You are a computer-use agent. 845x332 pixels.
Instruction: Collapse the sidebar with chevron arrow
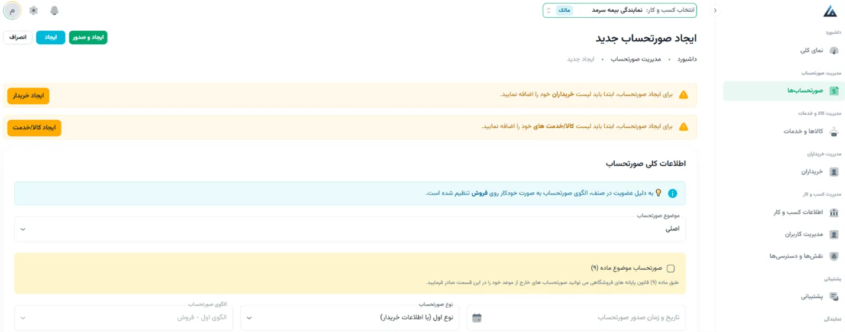715,11
